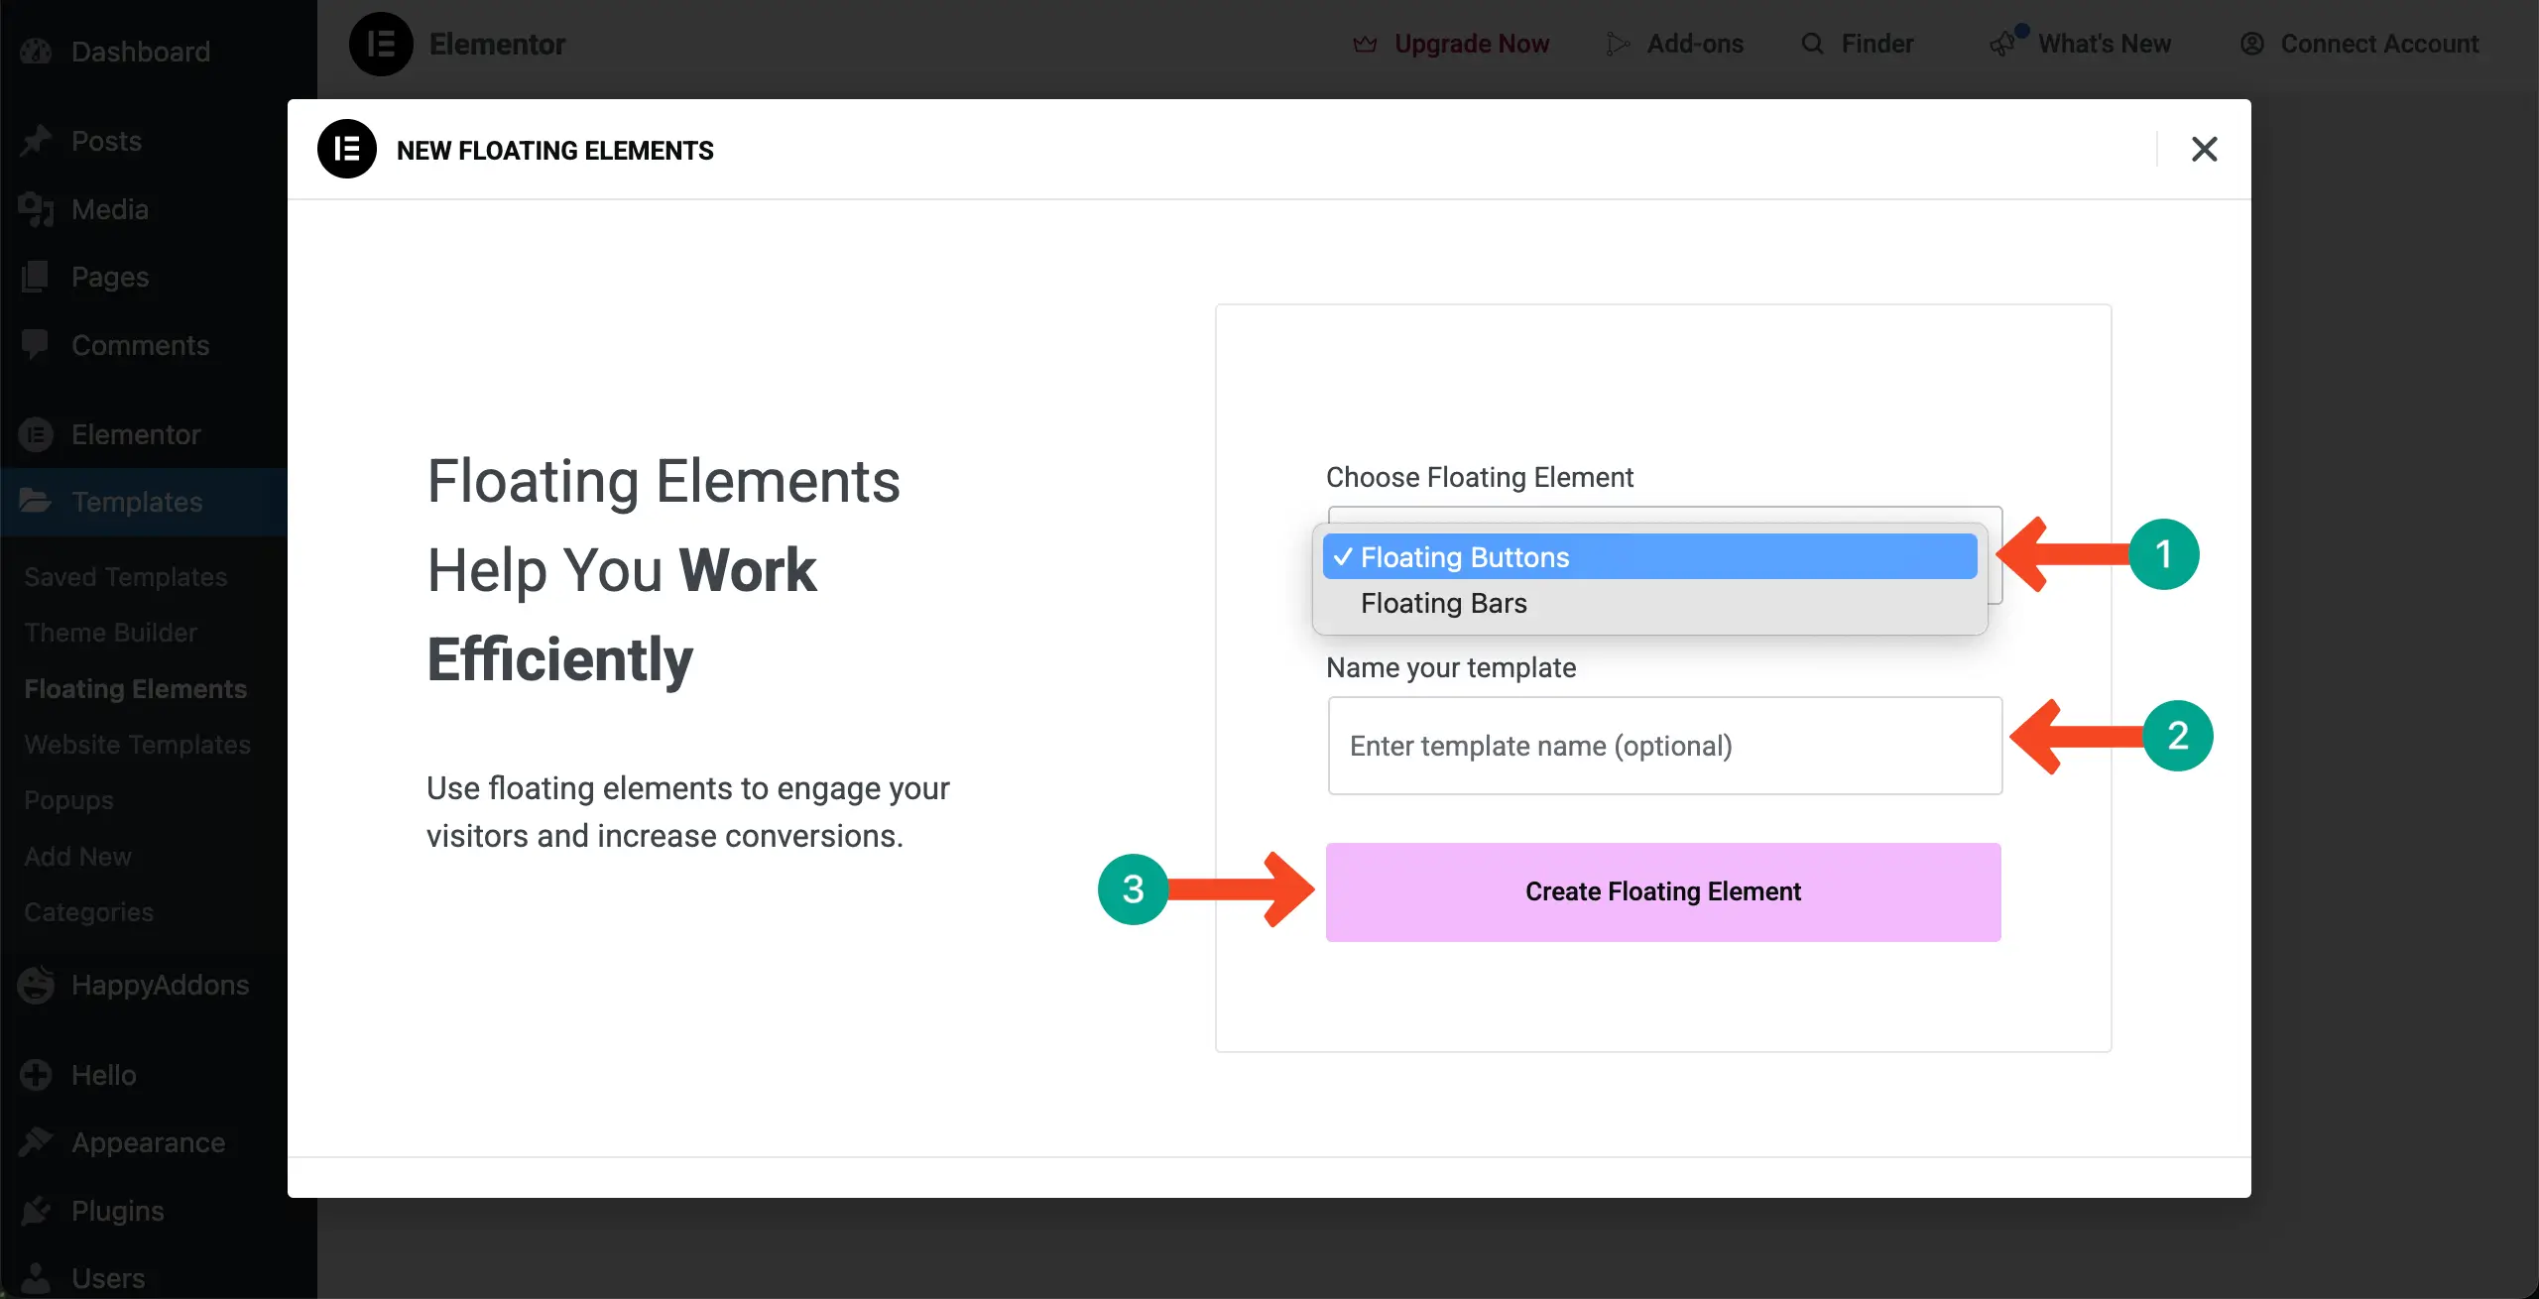Click the HappyAddons smiley icon
The height and width of the screenshot is (1299, 2539).
click(x=36, y=985)
